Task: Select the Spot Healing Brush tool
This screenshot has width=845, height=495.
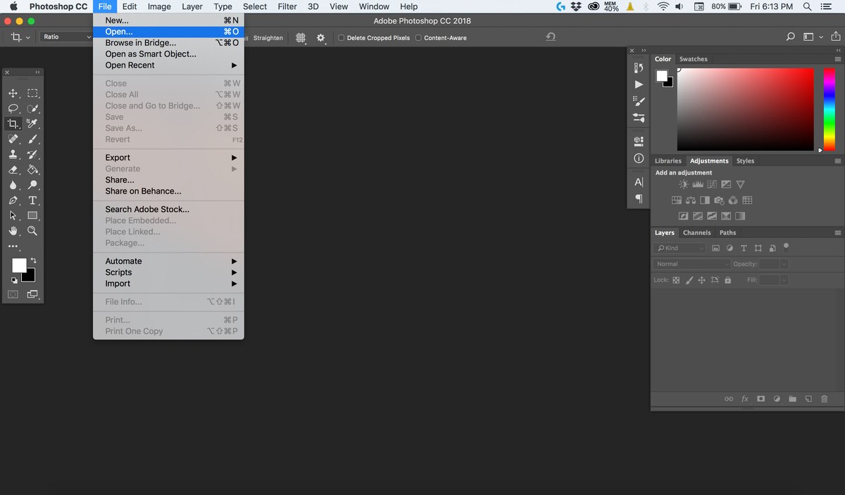Action: pos(13,139)
